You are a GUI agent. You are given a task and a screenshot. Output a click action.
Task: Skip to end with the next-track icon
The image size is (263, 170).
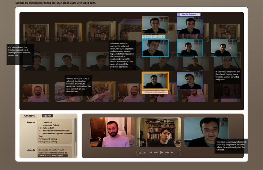[x=172, y=152]
